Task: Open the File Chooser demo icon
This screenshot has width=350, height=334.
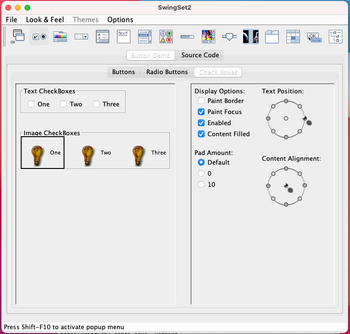Action: [x=102, y=37]
